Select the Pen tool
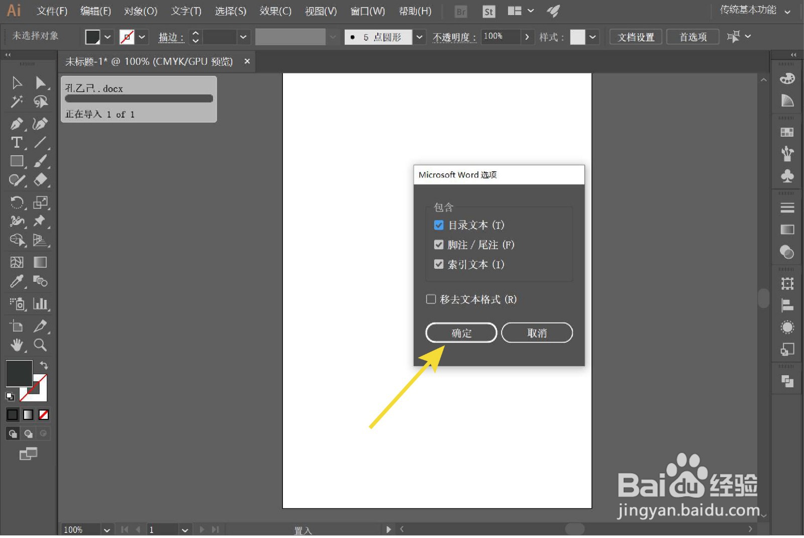The height and width of the screenshot is (538, 804). pyautogui.click(x=17, y=123)
